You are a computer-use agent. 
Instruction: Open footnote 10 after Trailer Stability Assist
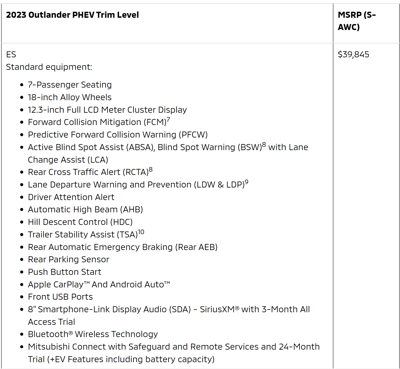(x=141, y=232)
